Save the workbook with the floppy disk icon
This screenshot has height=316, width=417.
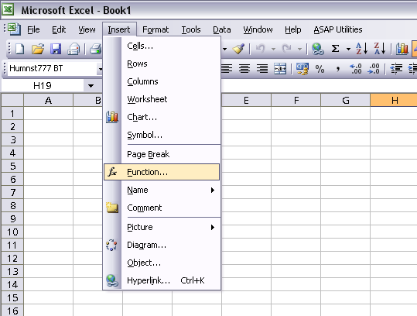click(x=56, y=49)
